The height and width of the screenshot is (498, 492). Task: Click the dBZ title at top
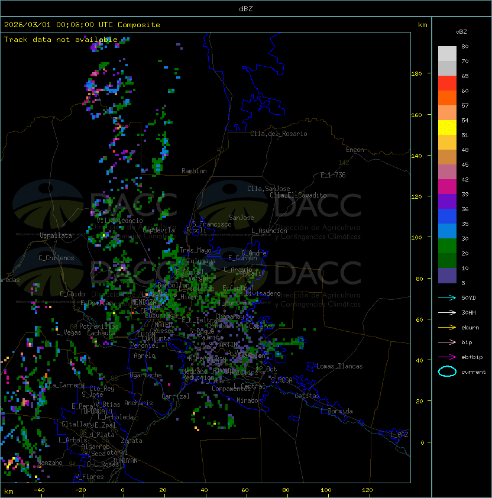click(246, 9)
